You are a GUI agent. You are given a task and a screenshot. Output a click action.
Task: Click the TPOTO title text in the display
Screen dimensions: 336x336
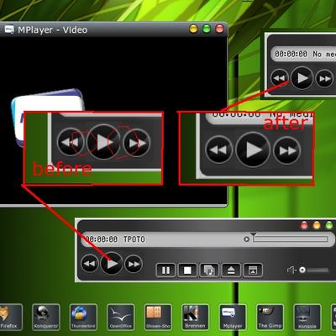(x=134, y=239)
